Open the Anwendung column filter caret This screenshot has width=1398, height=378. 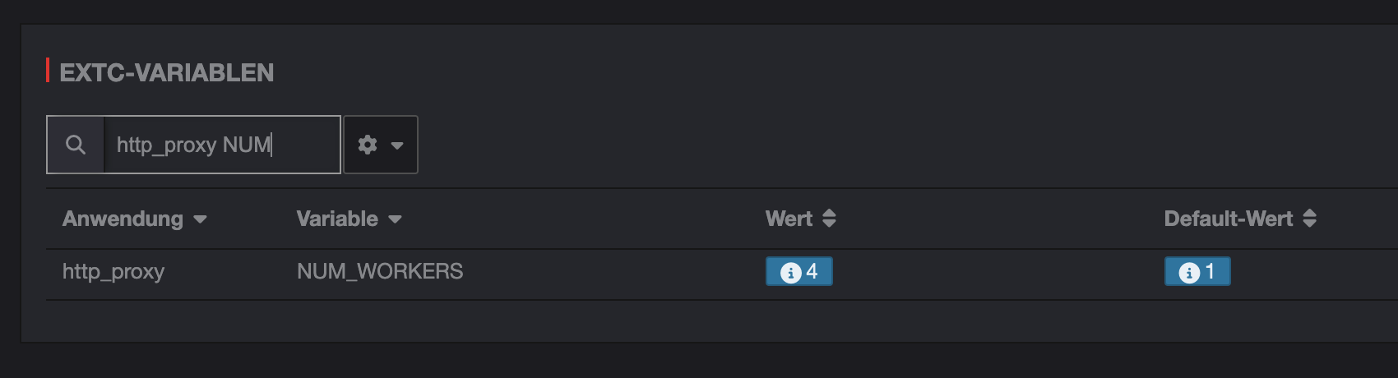click(200, 219)
